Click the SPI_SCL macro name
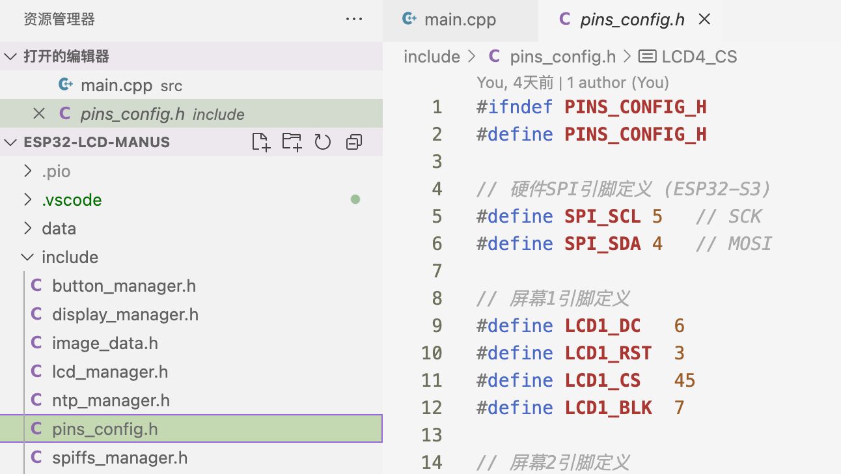 [603, 216]
